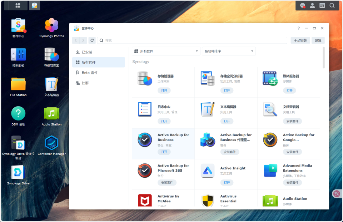Open Synology Drive Admin Console icon
This screenshot has height=222, width=343.
click(x=18, y=143)
